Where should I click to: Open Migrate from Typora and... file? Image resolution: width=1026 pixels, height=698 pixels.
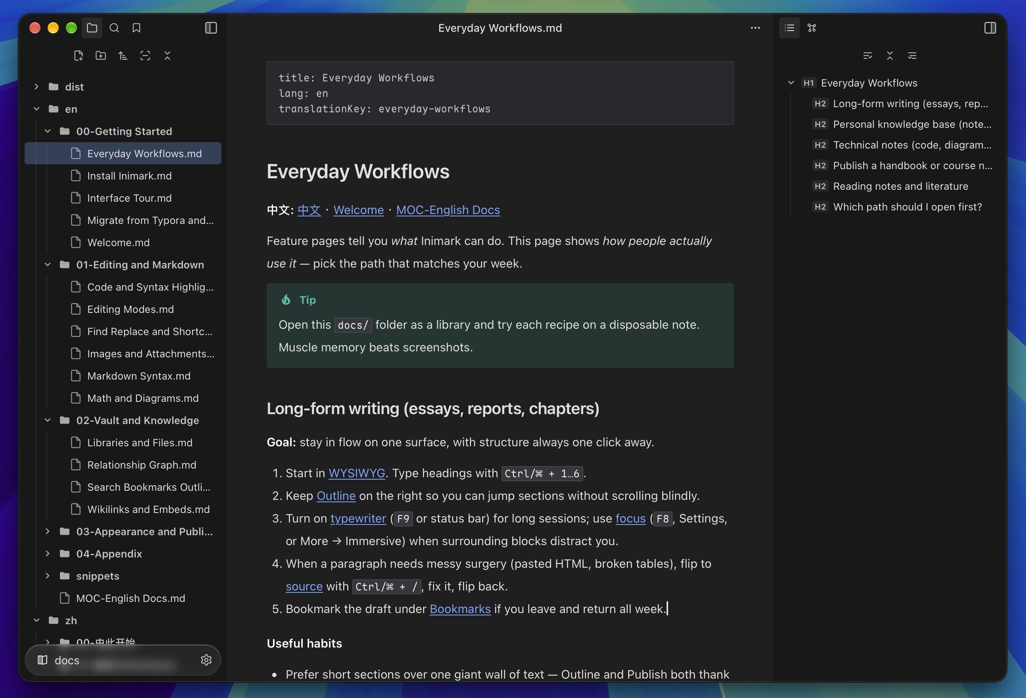click(123, 220)
